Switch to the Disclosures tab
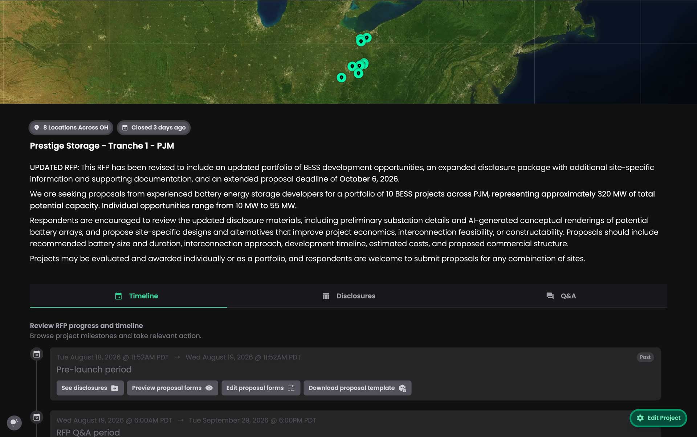Screen dimensions: 697x437 coord(348,296)
